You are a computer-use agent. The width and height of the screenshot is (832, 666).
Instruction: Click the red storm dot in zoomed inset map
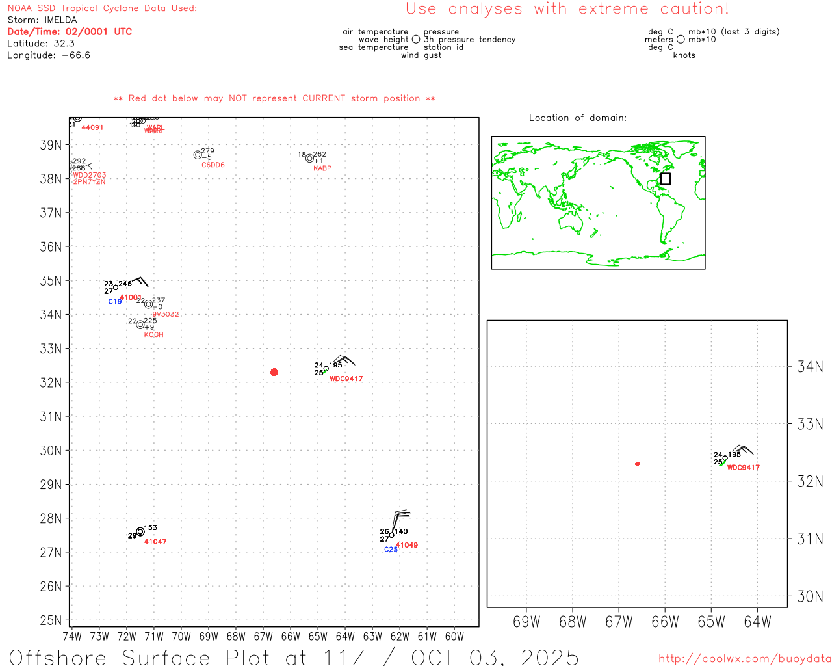(x=637, y=464)
